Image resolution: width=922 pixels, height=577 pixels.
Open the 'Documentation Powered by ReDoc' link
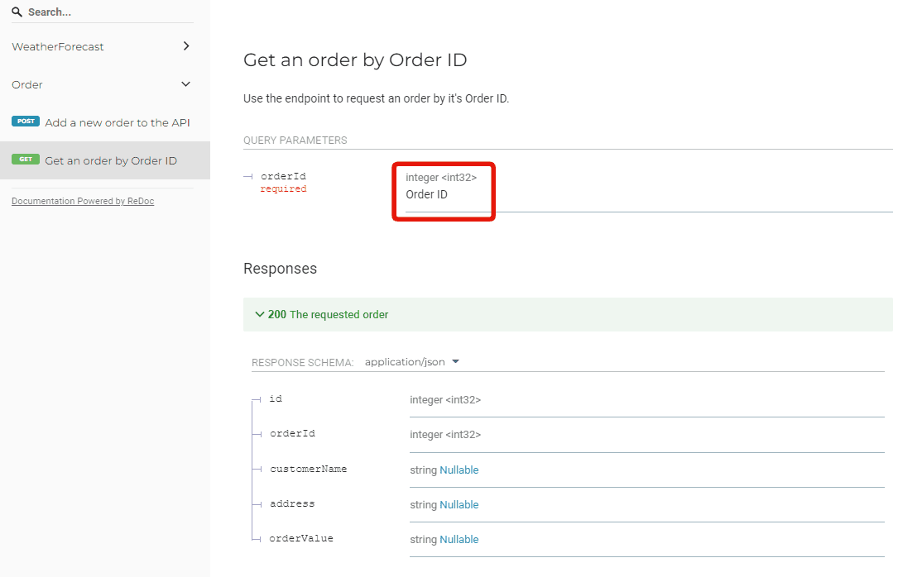pos(82,200)
